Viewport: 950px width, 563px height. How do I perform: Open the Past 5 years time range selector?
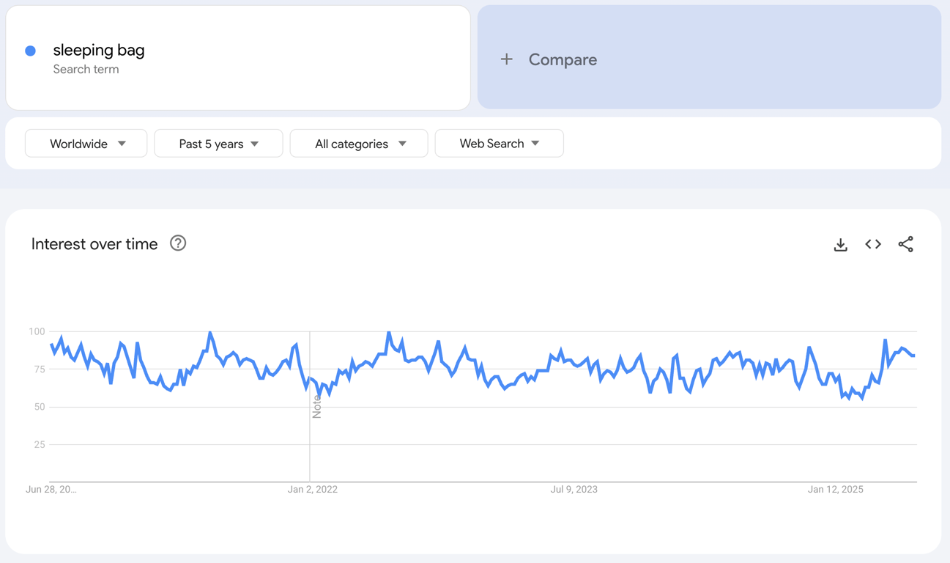pyautogui.click(x=218, y=143)
